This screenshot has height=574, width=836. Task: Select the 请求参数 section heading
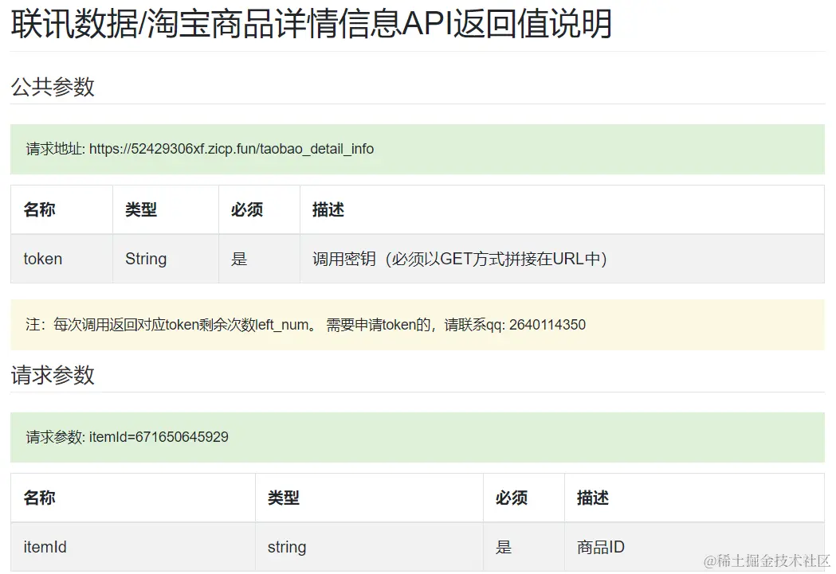pyautogui.click(x=53, y=376)
